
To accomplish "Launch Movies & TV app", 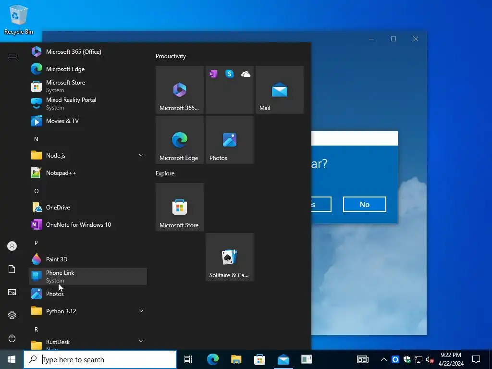I will (x=88, y=121).
